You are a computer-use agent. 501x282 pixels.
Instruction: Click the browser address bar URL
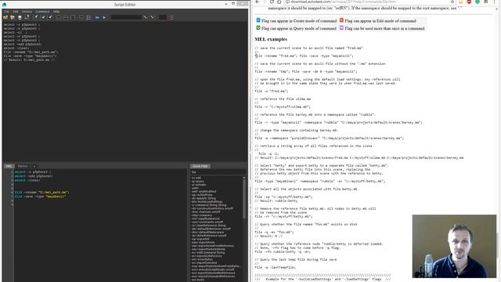tap(343, 2)
